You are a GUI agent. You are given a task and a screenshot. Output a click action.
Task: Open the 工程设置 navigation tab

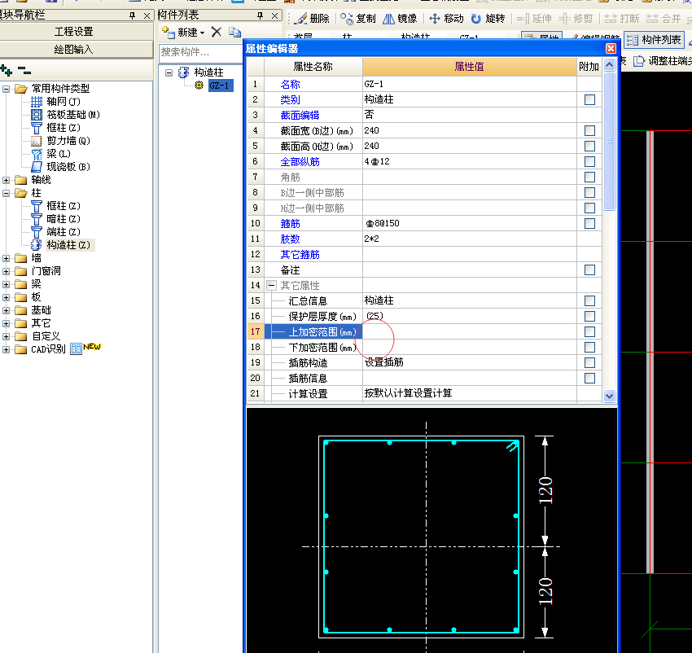[x=74, y=31]
